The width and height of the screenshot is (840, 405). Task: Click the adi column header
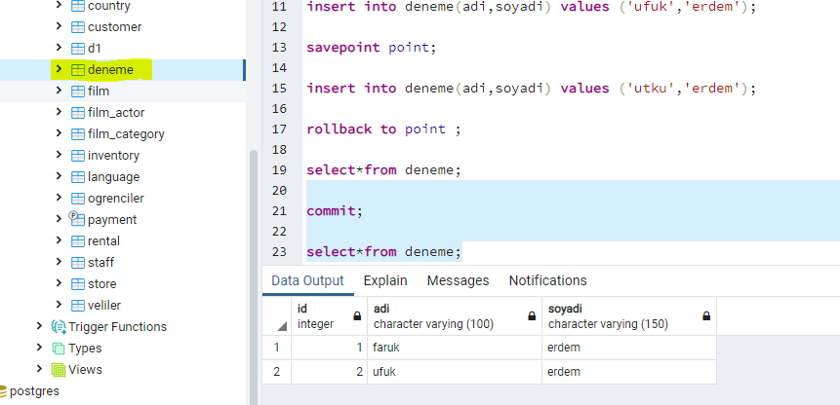click(x=455, y=316)
